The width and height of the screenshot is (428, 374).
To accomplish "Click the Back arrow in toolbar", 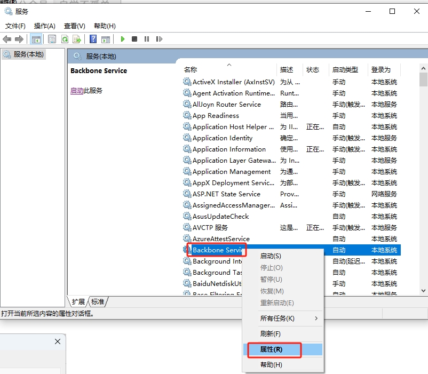I will point(7,39).
